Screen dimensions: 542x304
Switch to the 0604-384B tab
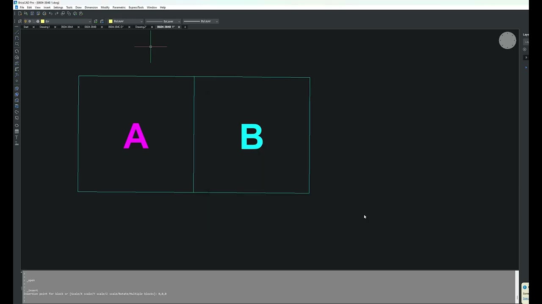[x=90, y=27]
